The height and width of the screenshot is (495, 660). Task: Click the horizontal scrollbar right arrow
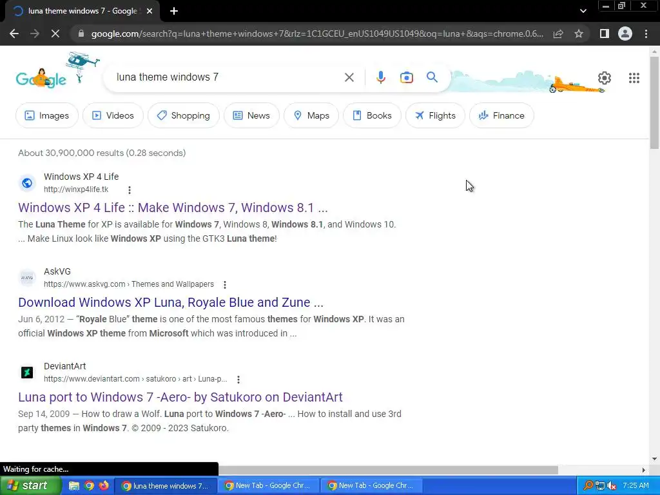[644, 470]
